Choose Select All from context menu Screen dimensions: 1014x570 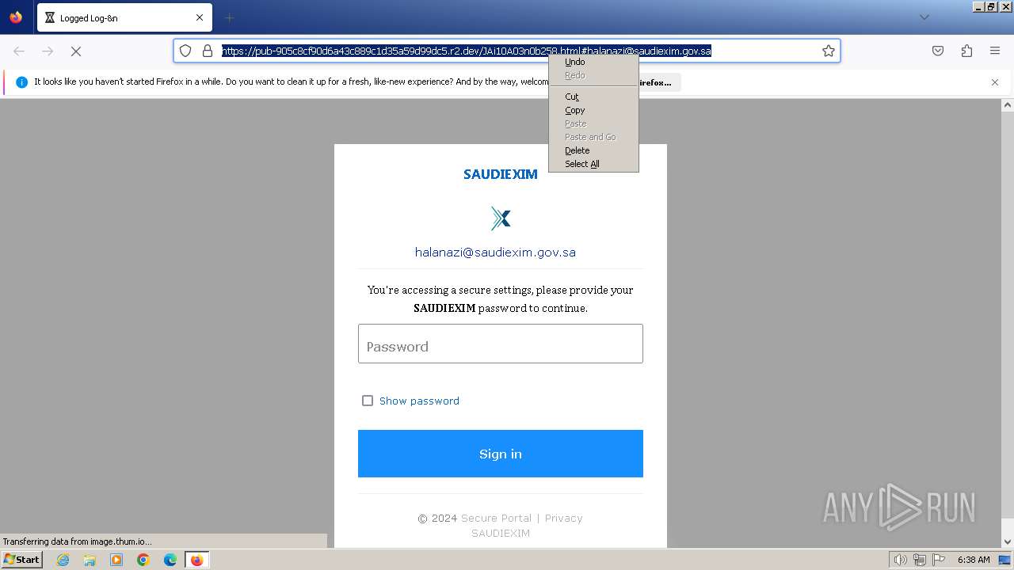593,164
